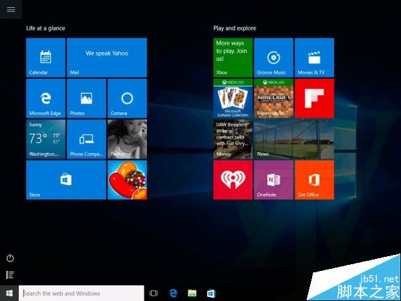Open Task View from the taskbar
The height and width of the screenshot is (301, 401).
point(154,293)
